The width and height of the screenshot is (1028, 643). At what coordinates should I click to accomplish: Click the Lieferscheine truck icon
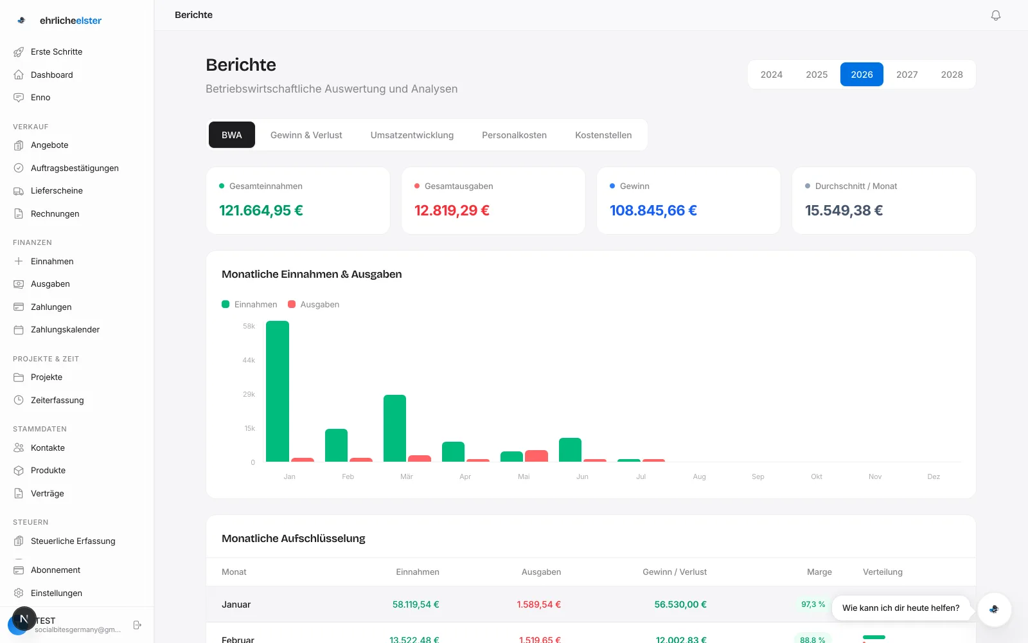tap(19, 190)
